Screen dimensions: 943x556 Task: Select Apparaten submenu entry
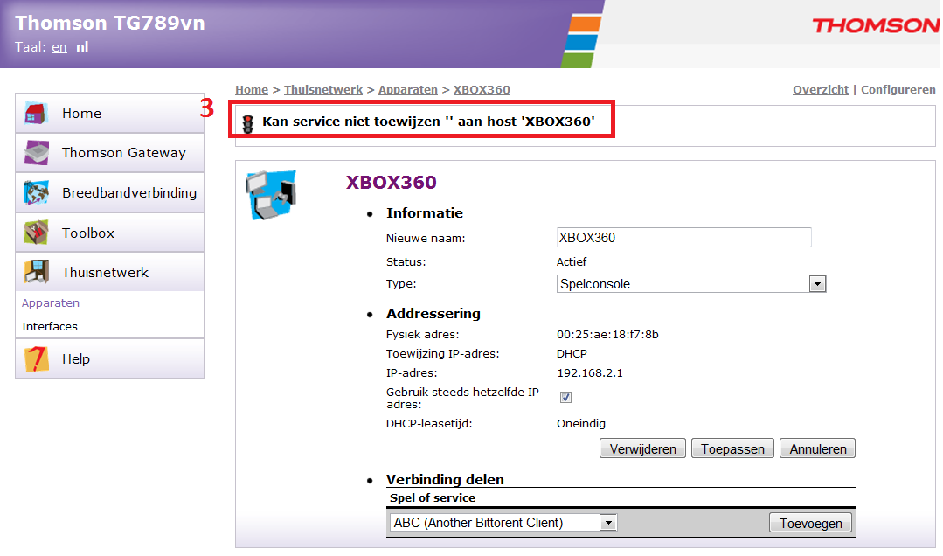[51, 302]
